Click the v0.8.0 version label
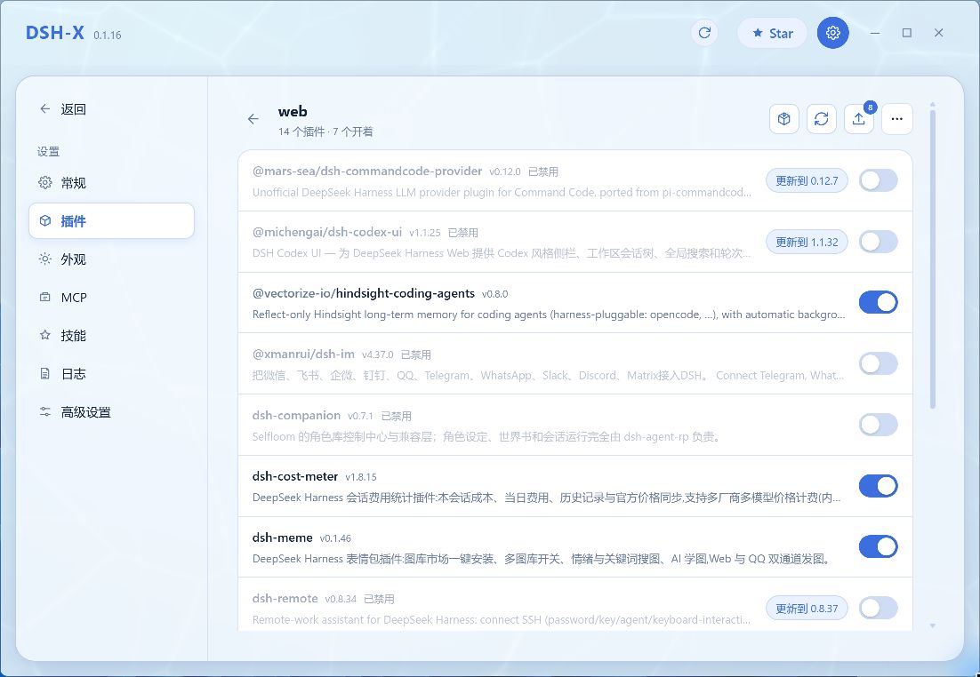 [495, 294]
